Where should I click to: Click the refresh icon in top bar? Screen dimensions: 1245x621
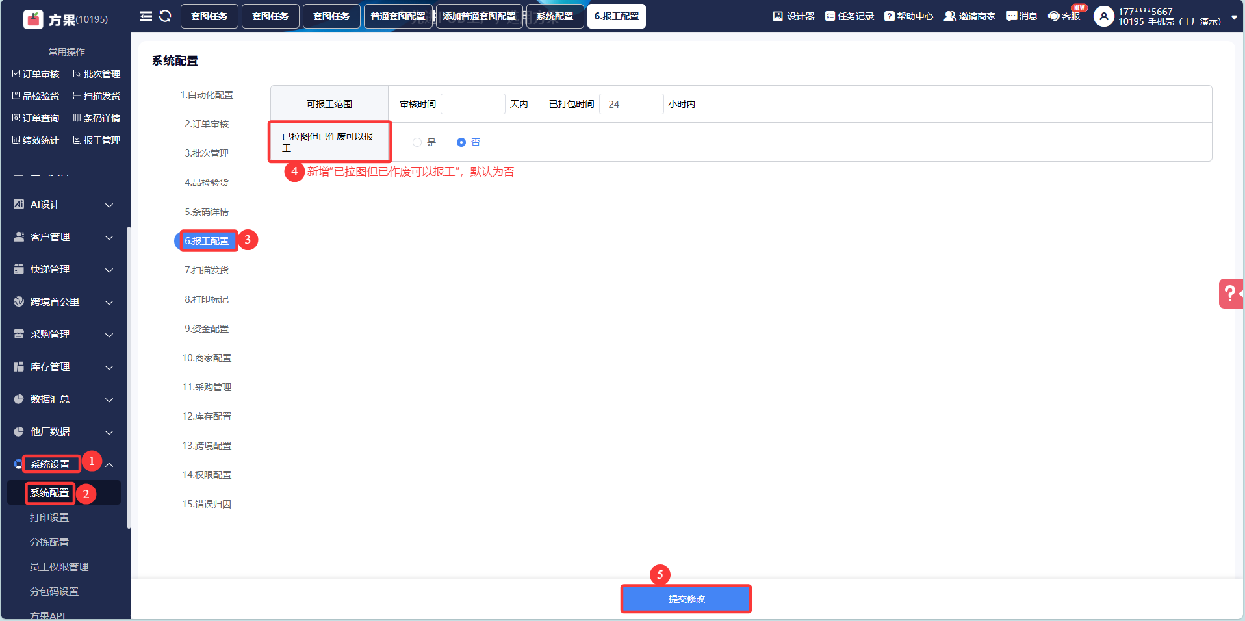[x=165, y=16]
